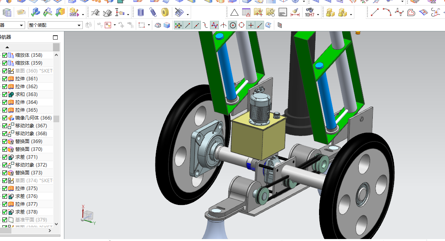This screenshot has height=241, width=445.
Task: Click the plain triangle icon
Action: click(x=234, y=13)
